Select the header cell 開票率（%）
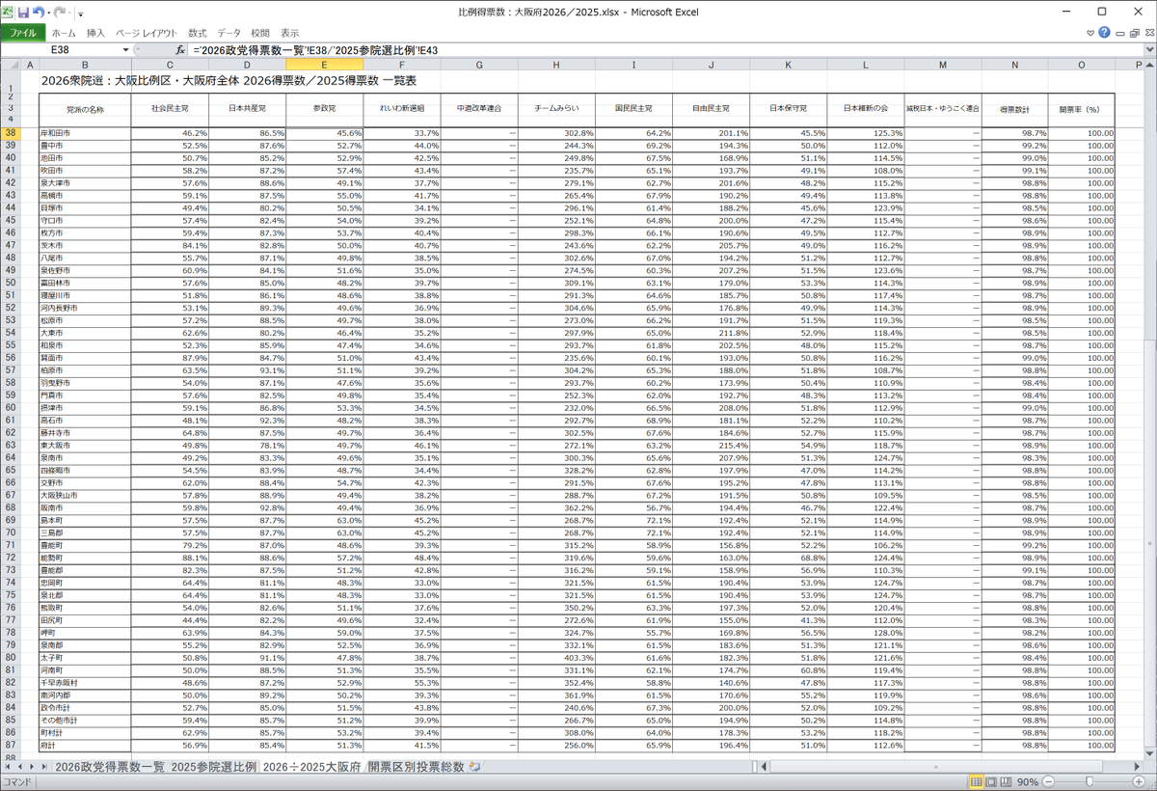 1082,109
